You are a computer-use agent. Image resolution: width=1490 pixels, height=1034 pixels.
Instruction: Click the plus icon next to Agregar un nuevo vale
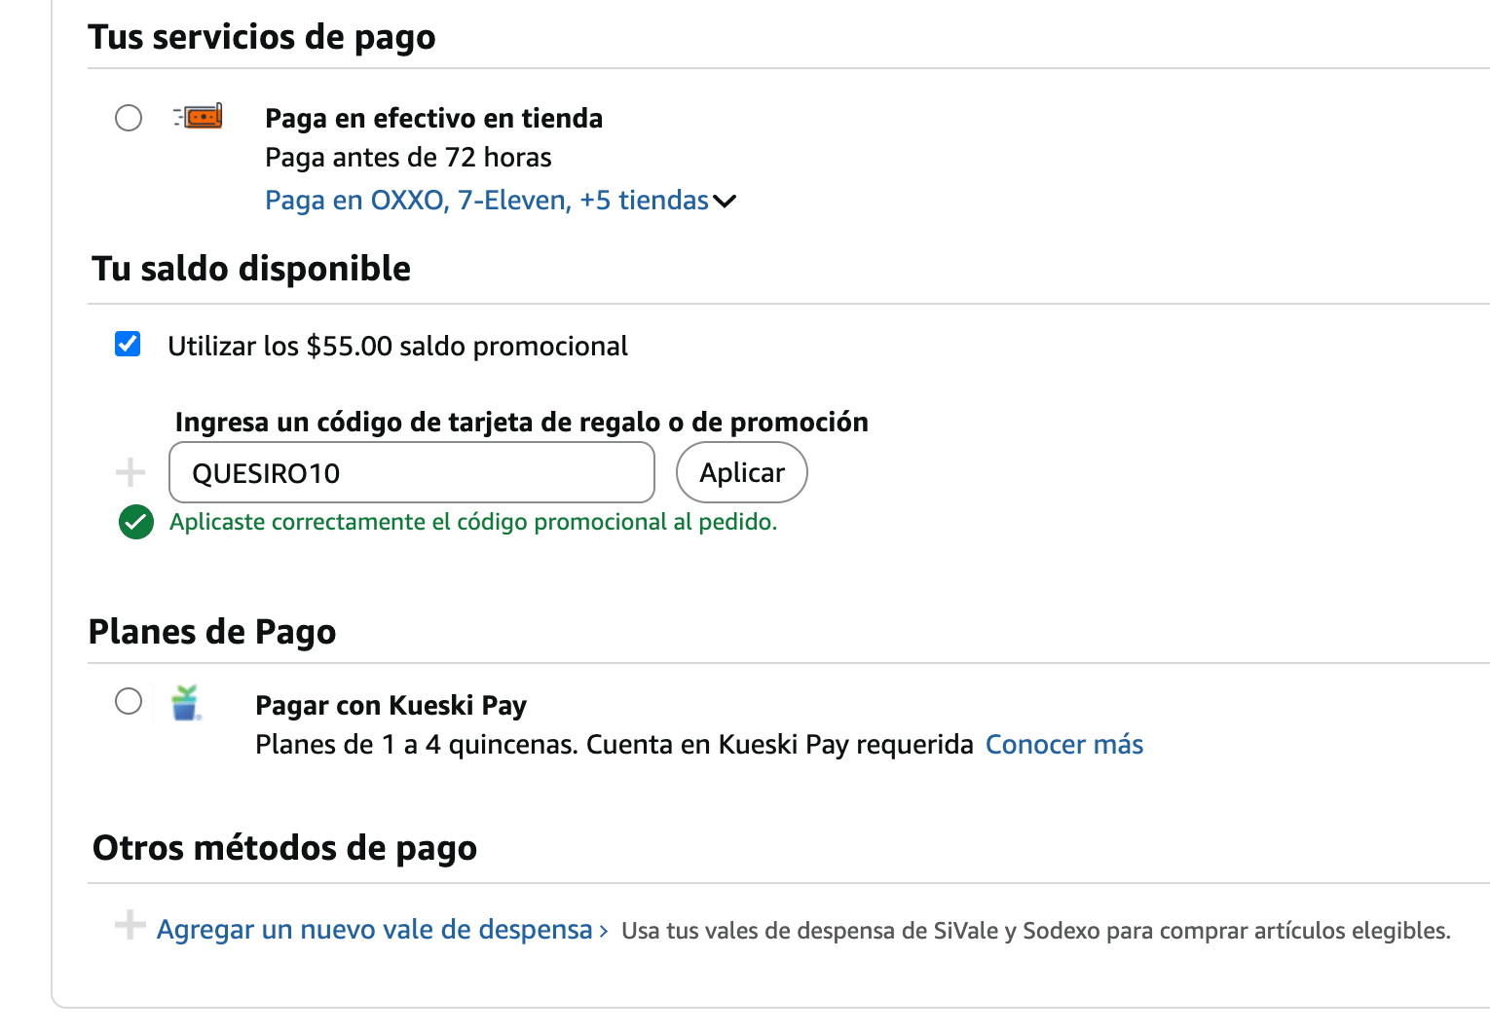[x=130, y=924]
